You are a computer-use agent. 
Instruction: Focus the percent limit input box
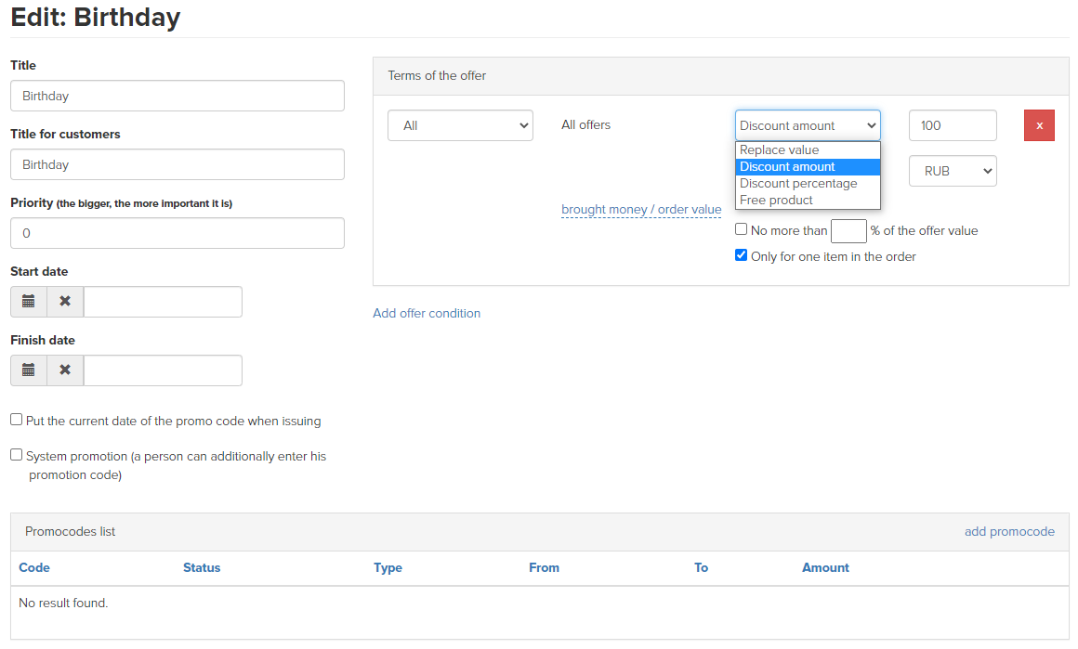point(848,231)
